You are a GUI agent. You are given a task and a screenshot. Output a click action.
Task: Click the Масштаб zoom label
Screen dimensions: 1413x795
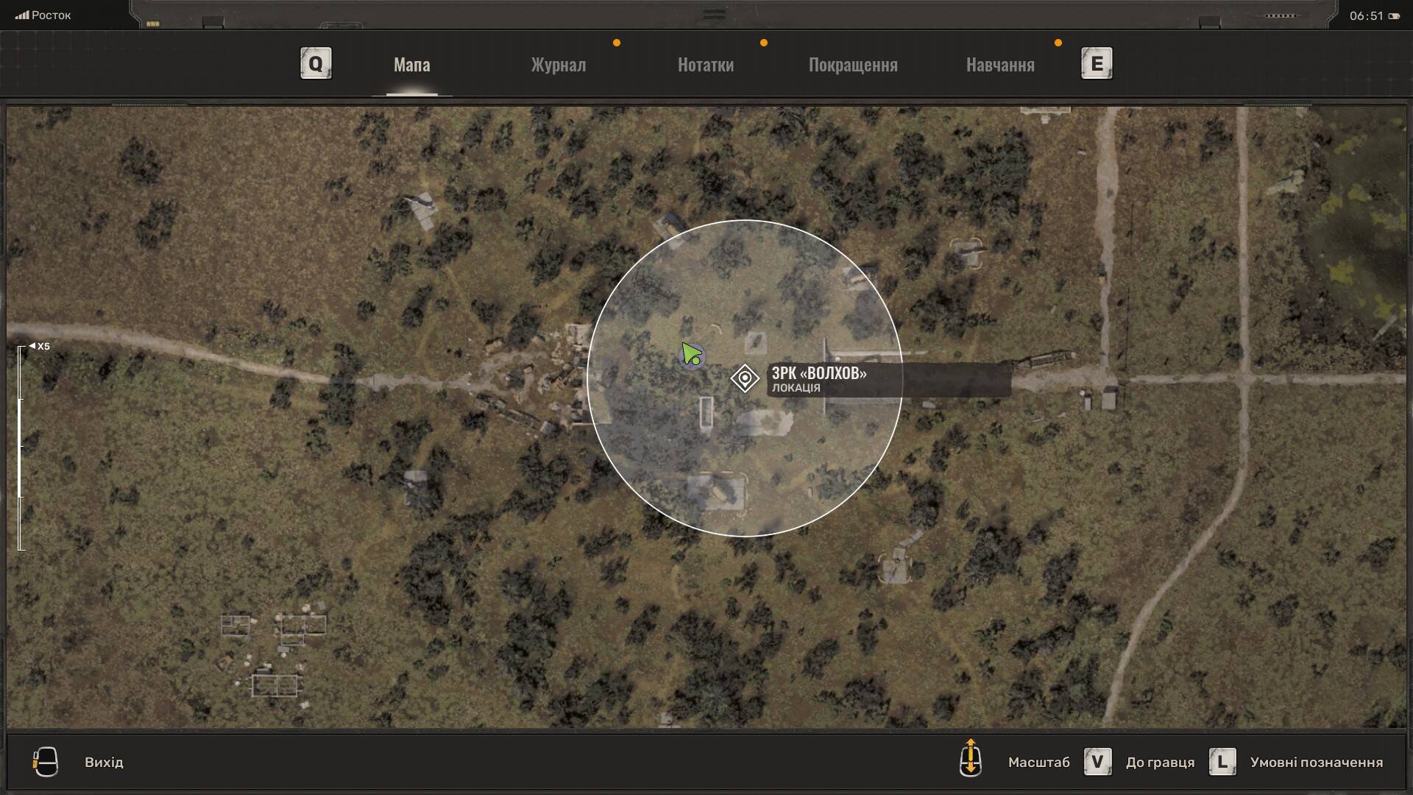1039,763
